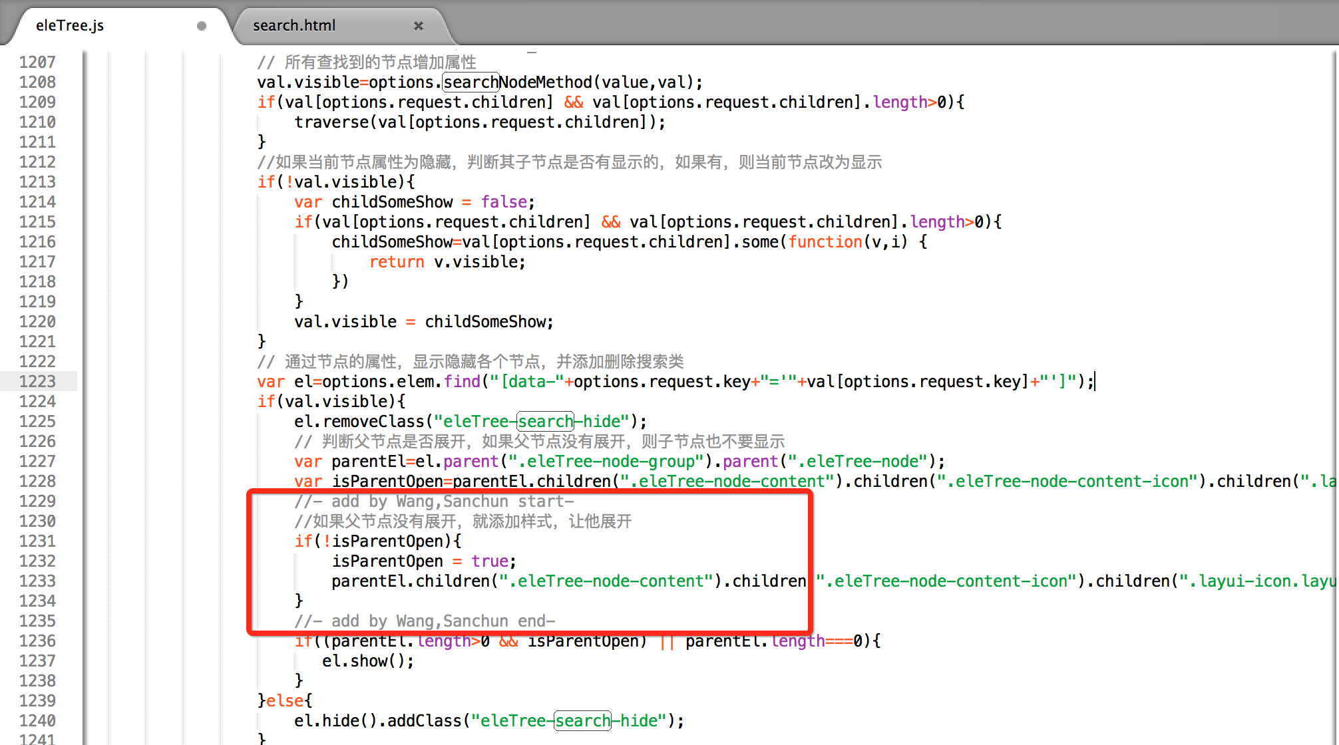Screen dimensions: 1339x745
Task: Click the unsaved dot on eleTree.js tab
Action: click(x=202, y=26)
